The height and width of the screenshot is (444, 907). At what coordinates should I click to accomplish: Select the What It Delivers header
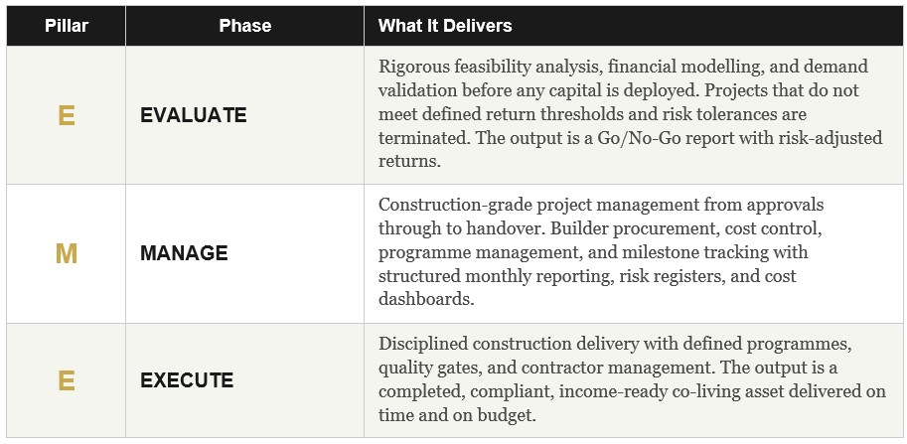[x=445, y=26]
